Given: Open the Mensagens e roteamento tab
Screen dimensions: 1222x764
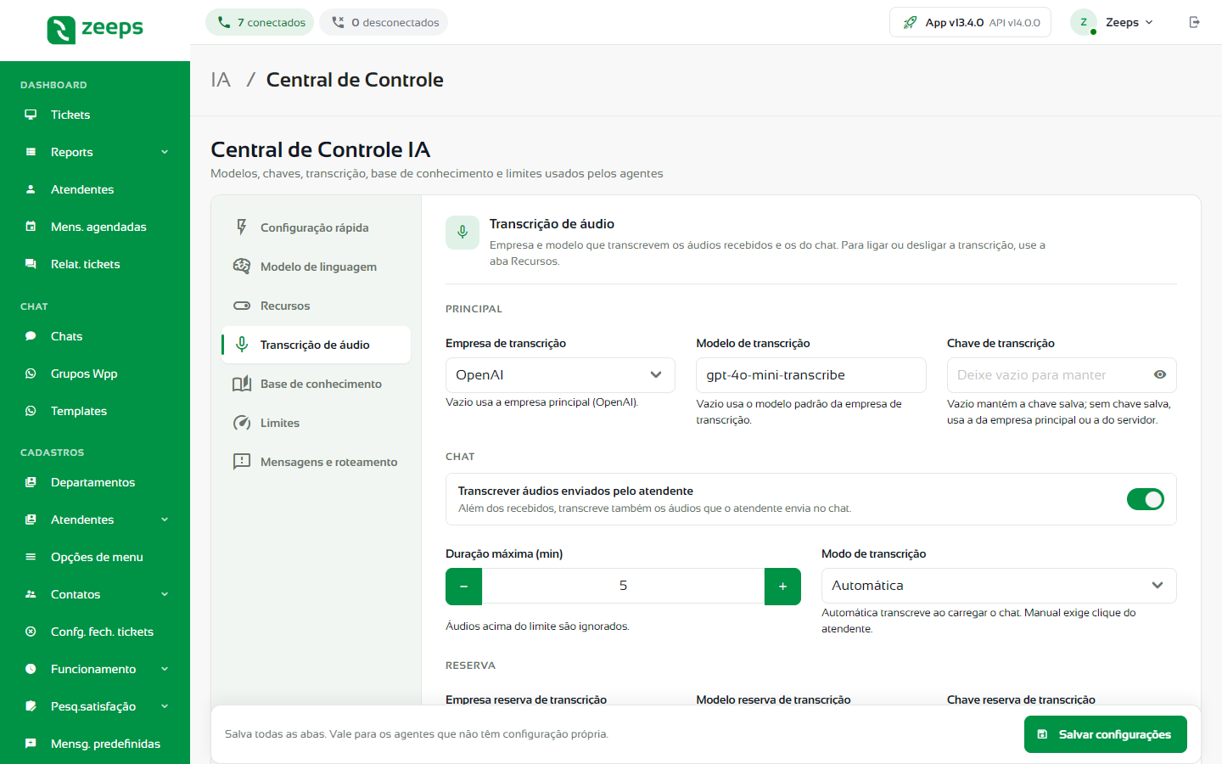Looking at the screenshot, I should click(316, 462).
